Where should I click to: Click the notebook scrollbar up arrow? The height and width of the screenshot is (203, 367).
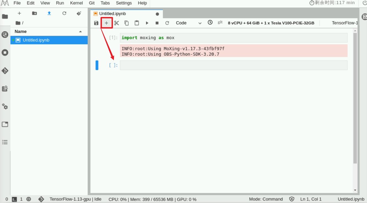(355, 31)
